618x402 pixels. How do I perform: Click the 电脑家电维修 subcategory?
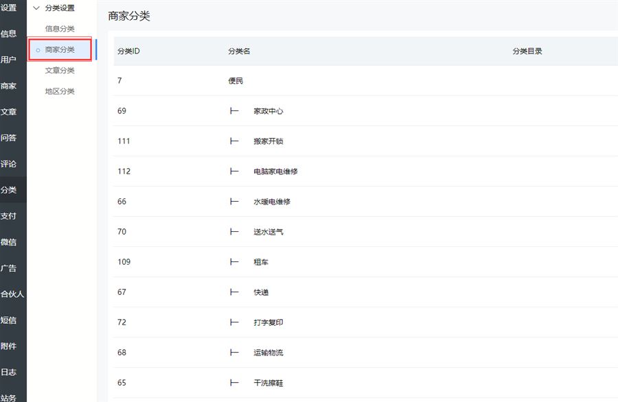pyautogui.click(x=275, y=172)
